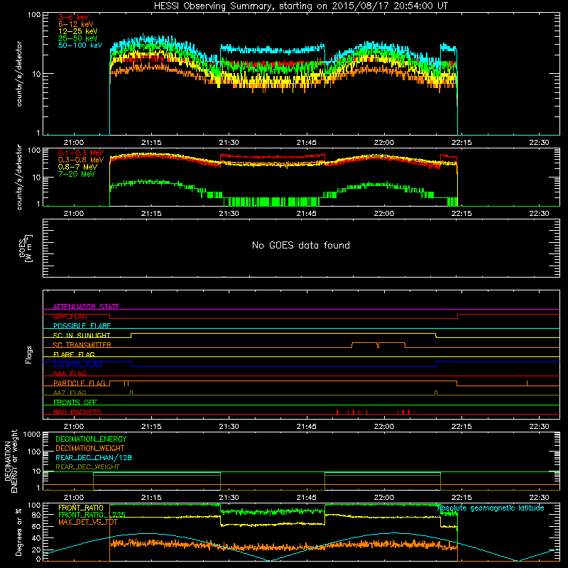Click the 22:30 tick label under top plot
Screen dimensions: 568x568
(x=539, y=143)
